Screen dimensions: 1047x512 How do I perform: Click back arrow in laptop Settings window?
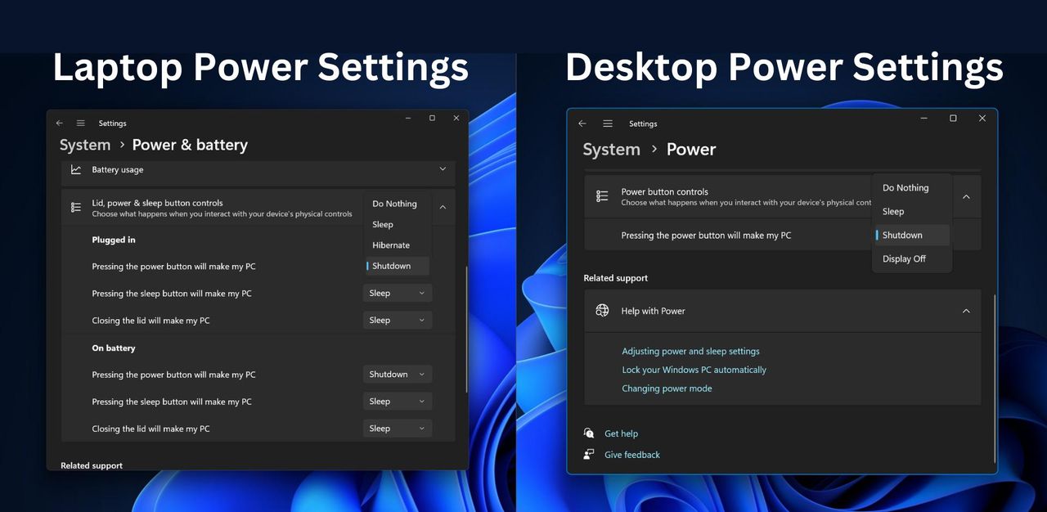click(59, 124)
